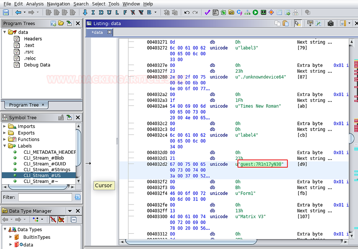Create new tree view in Program Trees header
Image resolution: width=358 pixels, height=249 pixels.
point(53,23)
